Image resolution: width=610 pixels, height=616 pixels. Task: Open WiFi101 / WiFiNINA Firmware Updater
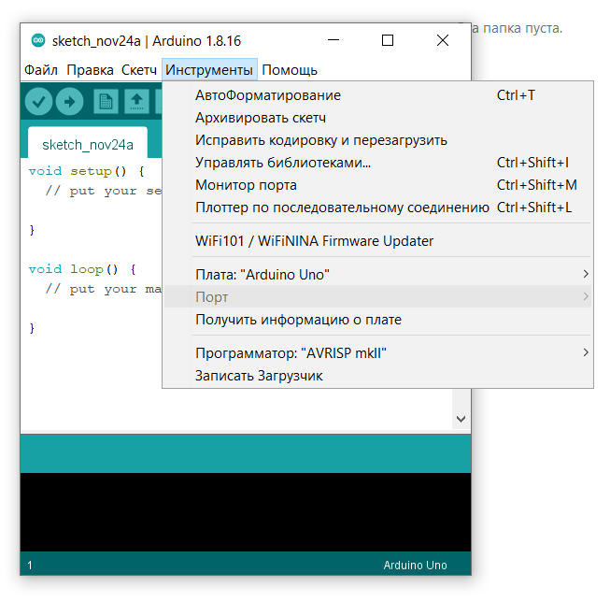[377, 240]
